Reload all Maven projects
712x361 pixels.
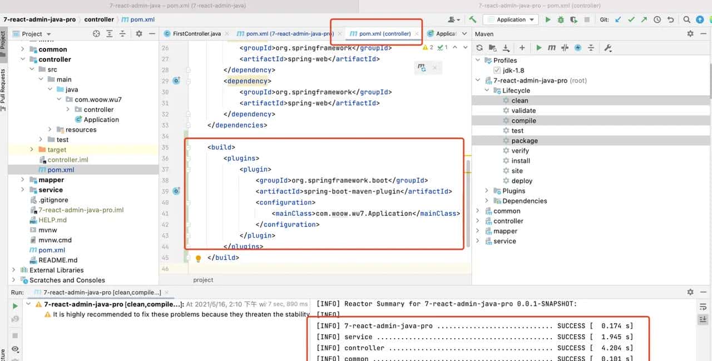click(479, 47)
